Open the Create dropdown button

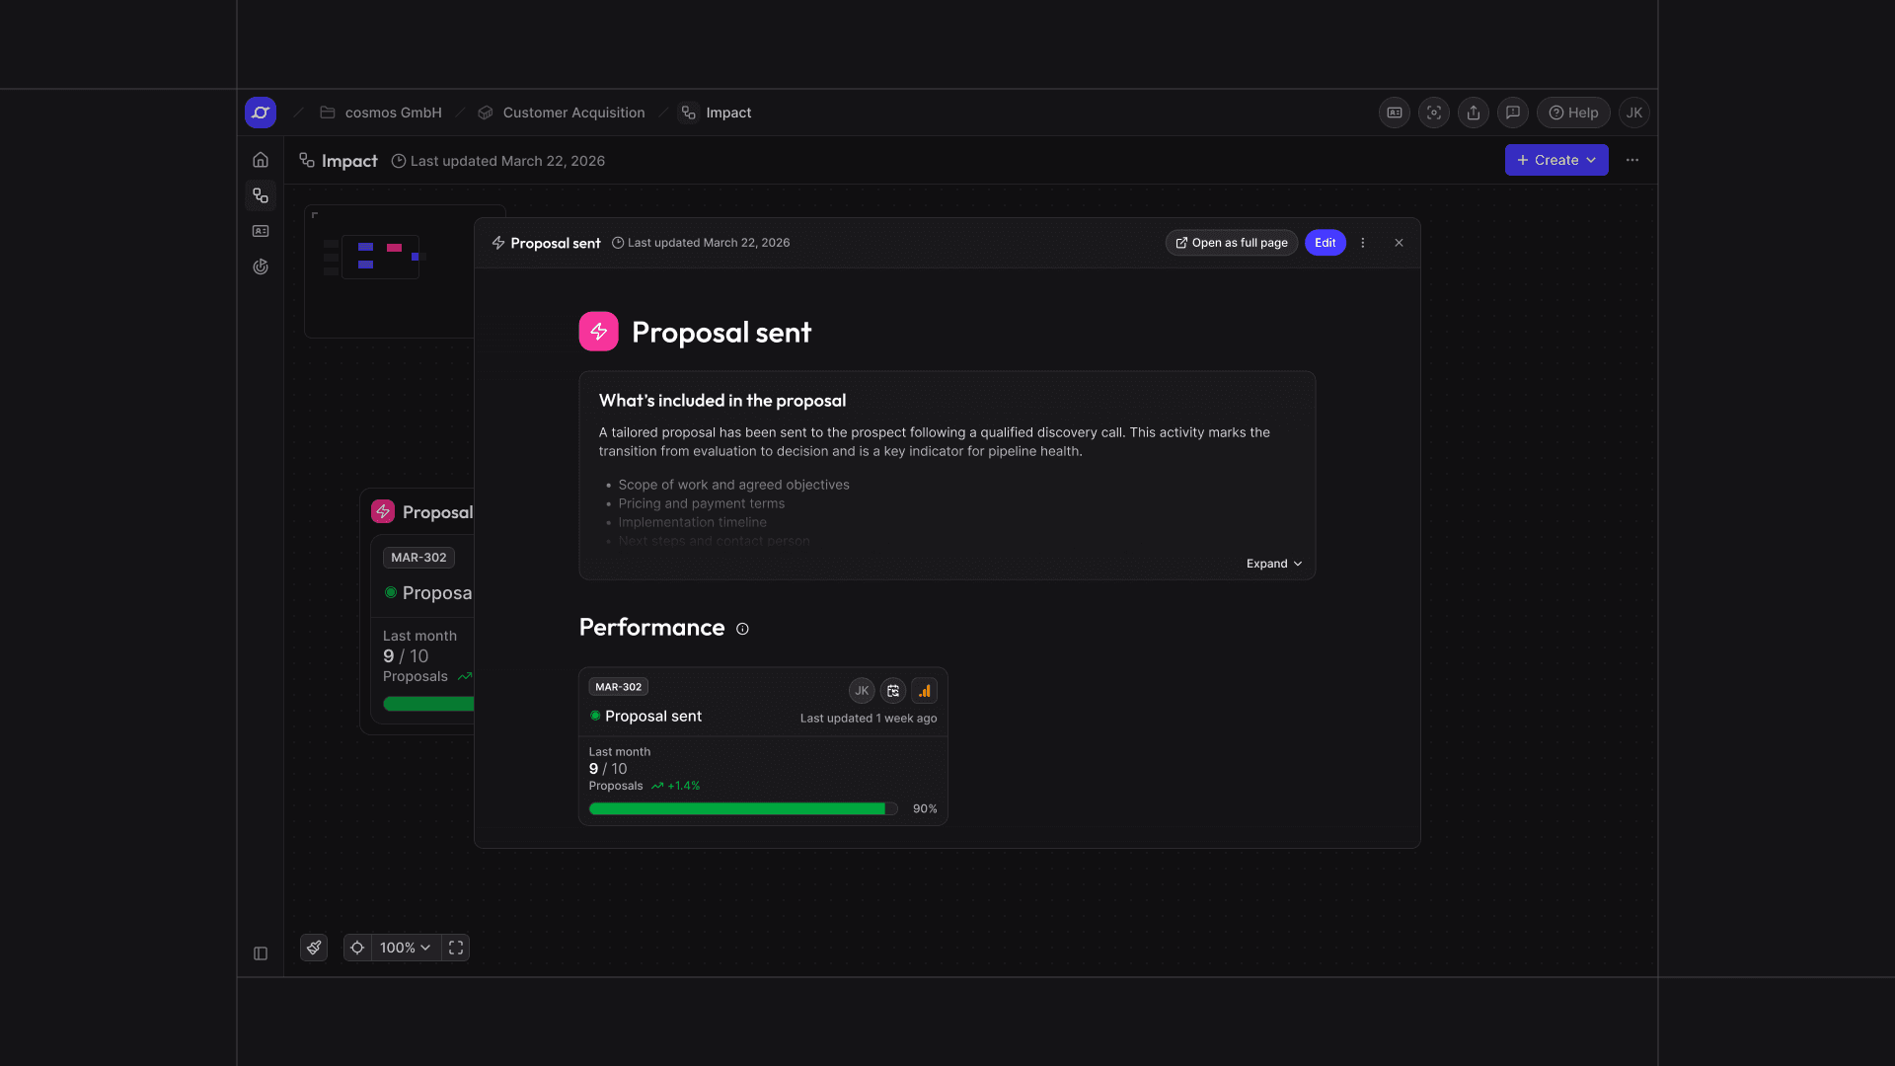(1556, 160)
